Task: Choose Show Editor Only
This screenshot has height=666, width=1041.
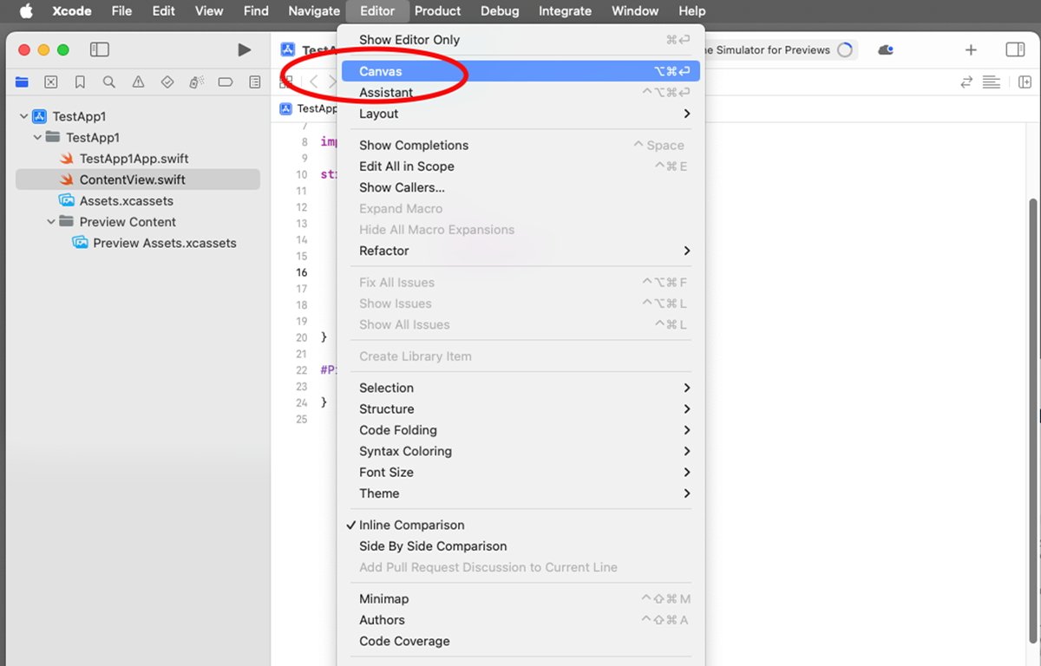Action: 520,40
